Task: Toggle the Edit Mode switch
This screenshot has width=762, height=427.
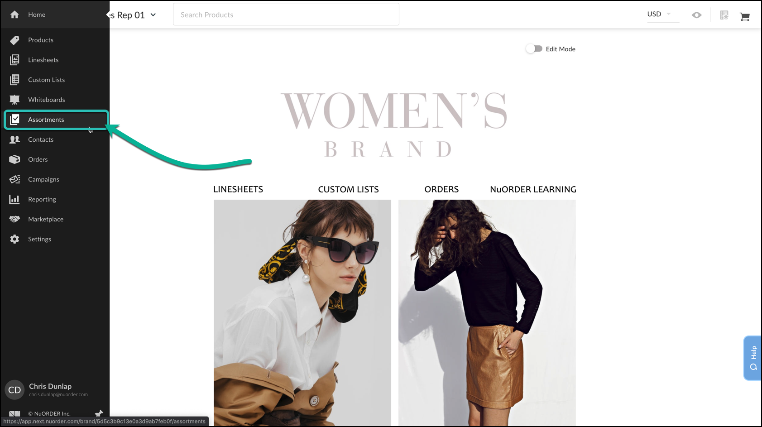Action: pos(534,48)
